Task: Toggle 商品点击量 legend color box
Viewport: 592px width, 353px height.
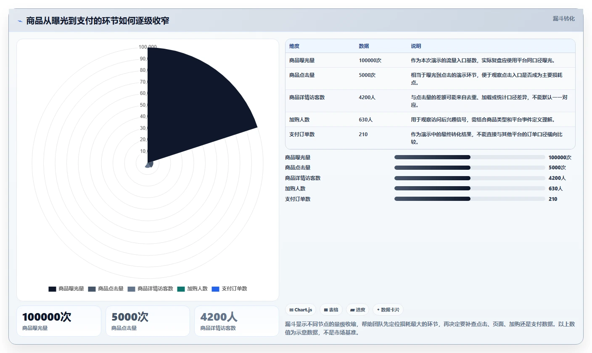Action: [92, 289]
